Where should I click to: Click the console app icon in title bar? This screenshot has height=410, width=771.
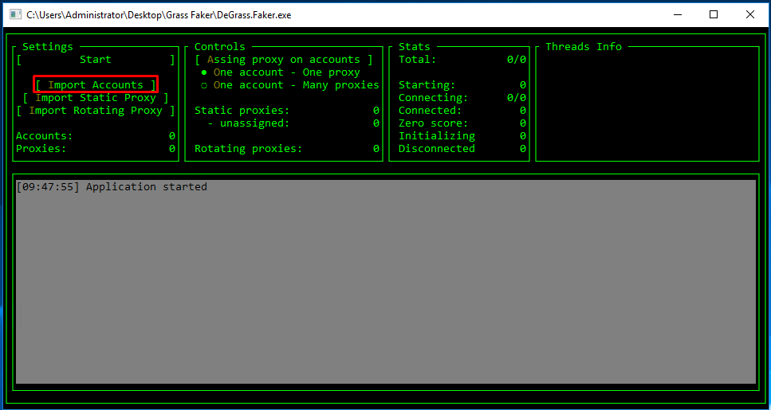(x=14, y=14)
